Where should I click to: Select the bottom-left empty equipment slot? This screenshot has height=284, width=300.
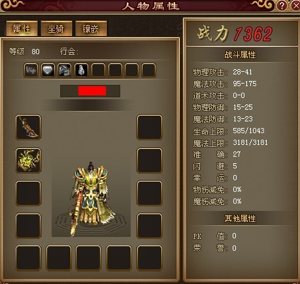coord(28,258)
